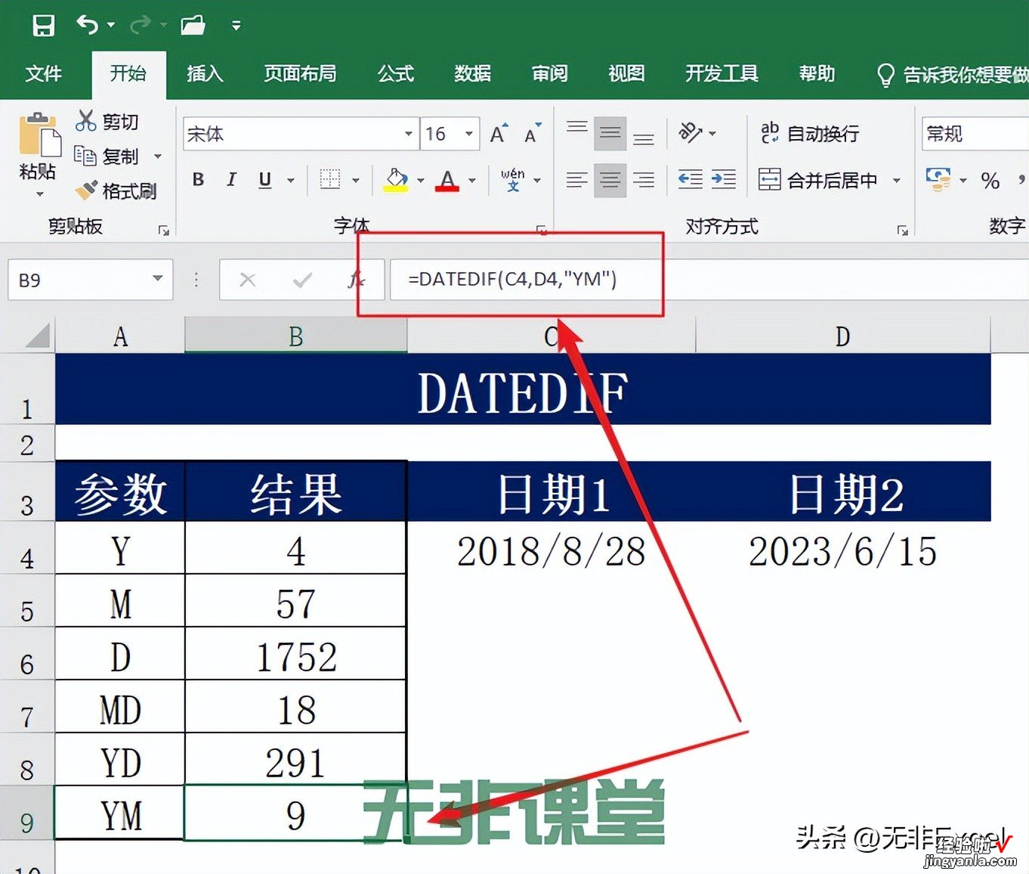Open the 文件 menu tab
Screen dimensions: 1029x874
tap(43, 74)
